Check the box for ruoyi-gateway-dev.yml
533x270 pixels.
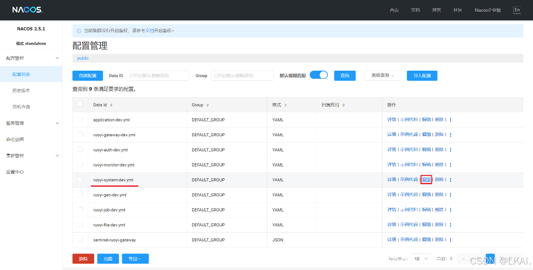80,135
